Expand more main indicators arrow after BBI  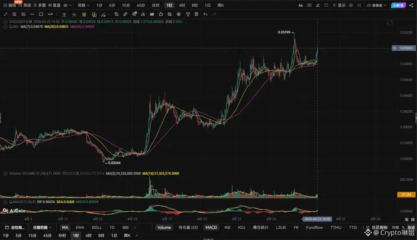135,227
